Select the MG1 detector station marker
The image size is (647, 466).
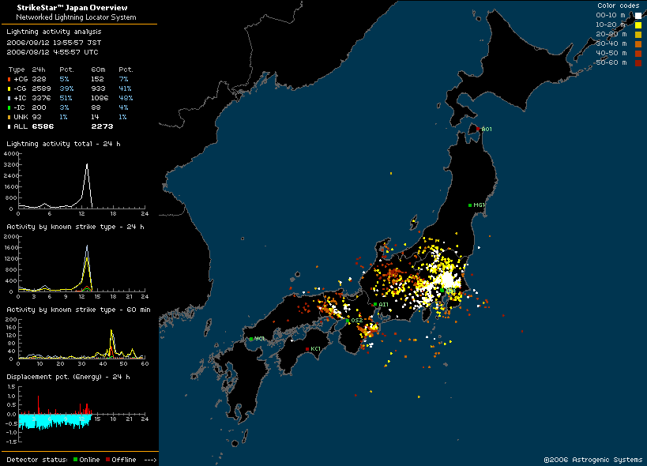[x=470, y=205]
